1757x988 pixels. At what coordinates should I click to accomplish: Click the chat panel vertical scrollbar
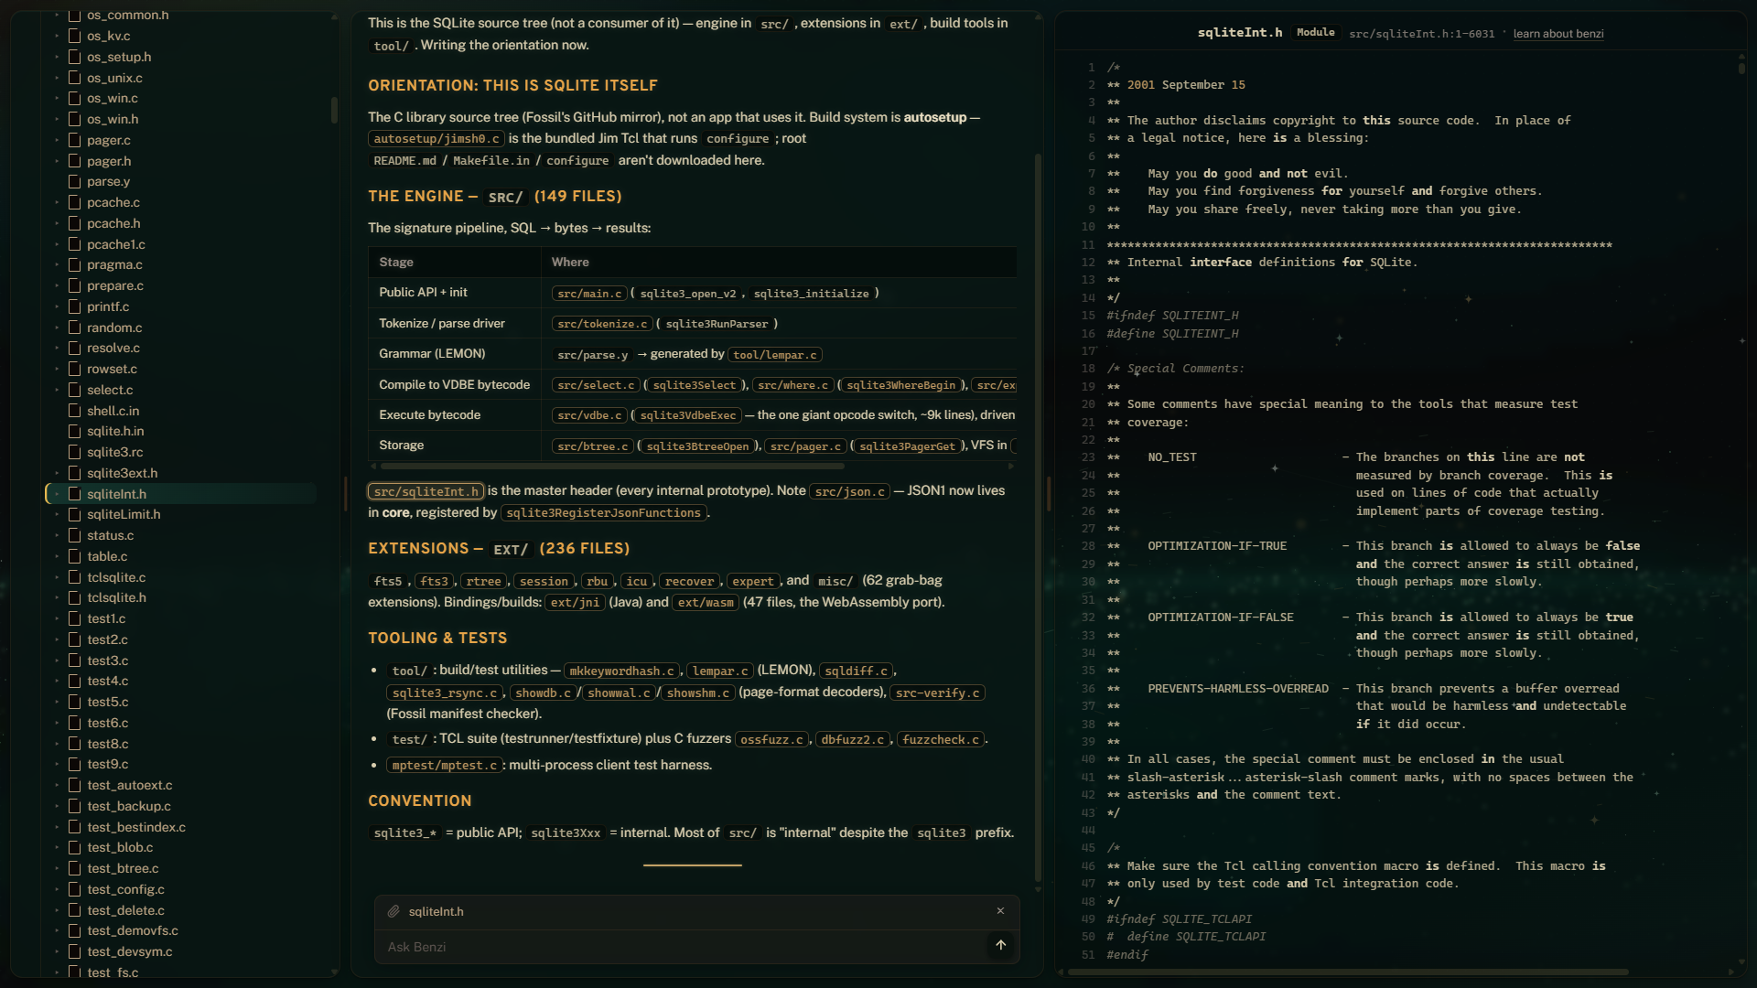coord(1038,517)
